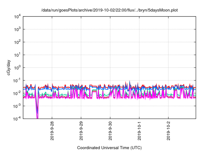Select the 10^-4 y-axis tick label
Screen dimensions: 216x151
[x=17, y=119]
